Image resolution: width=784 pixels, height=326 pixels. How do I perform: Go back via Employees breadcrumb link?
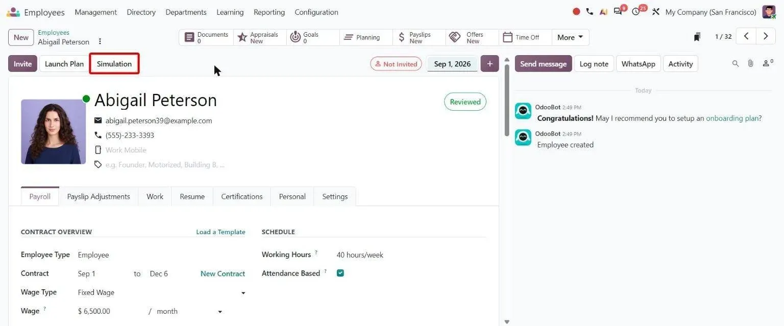coord(54,32)
